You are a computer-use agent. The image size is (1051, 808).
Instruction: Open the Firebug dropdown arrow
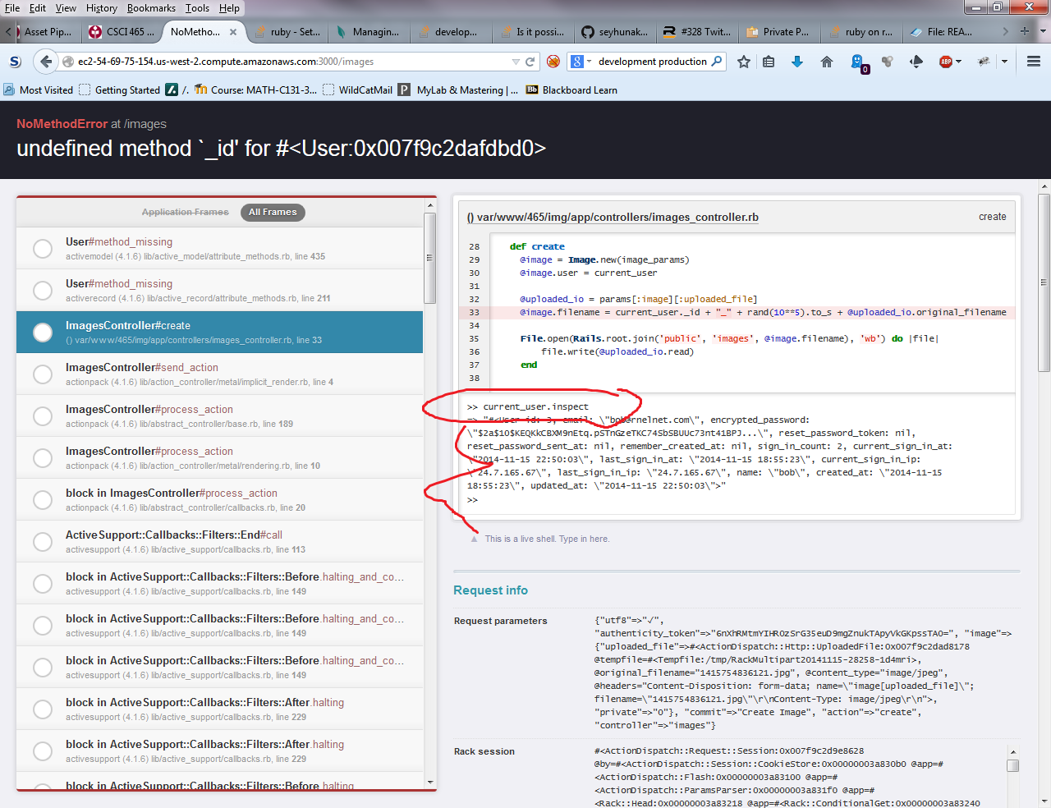(x=1004, y=62)
